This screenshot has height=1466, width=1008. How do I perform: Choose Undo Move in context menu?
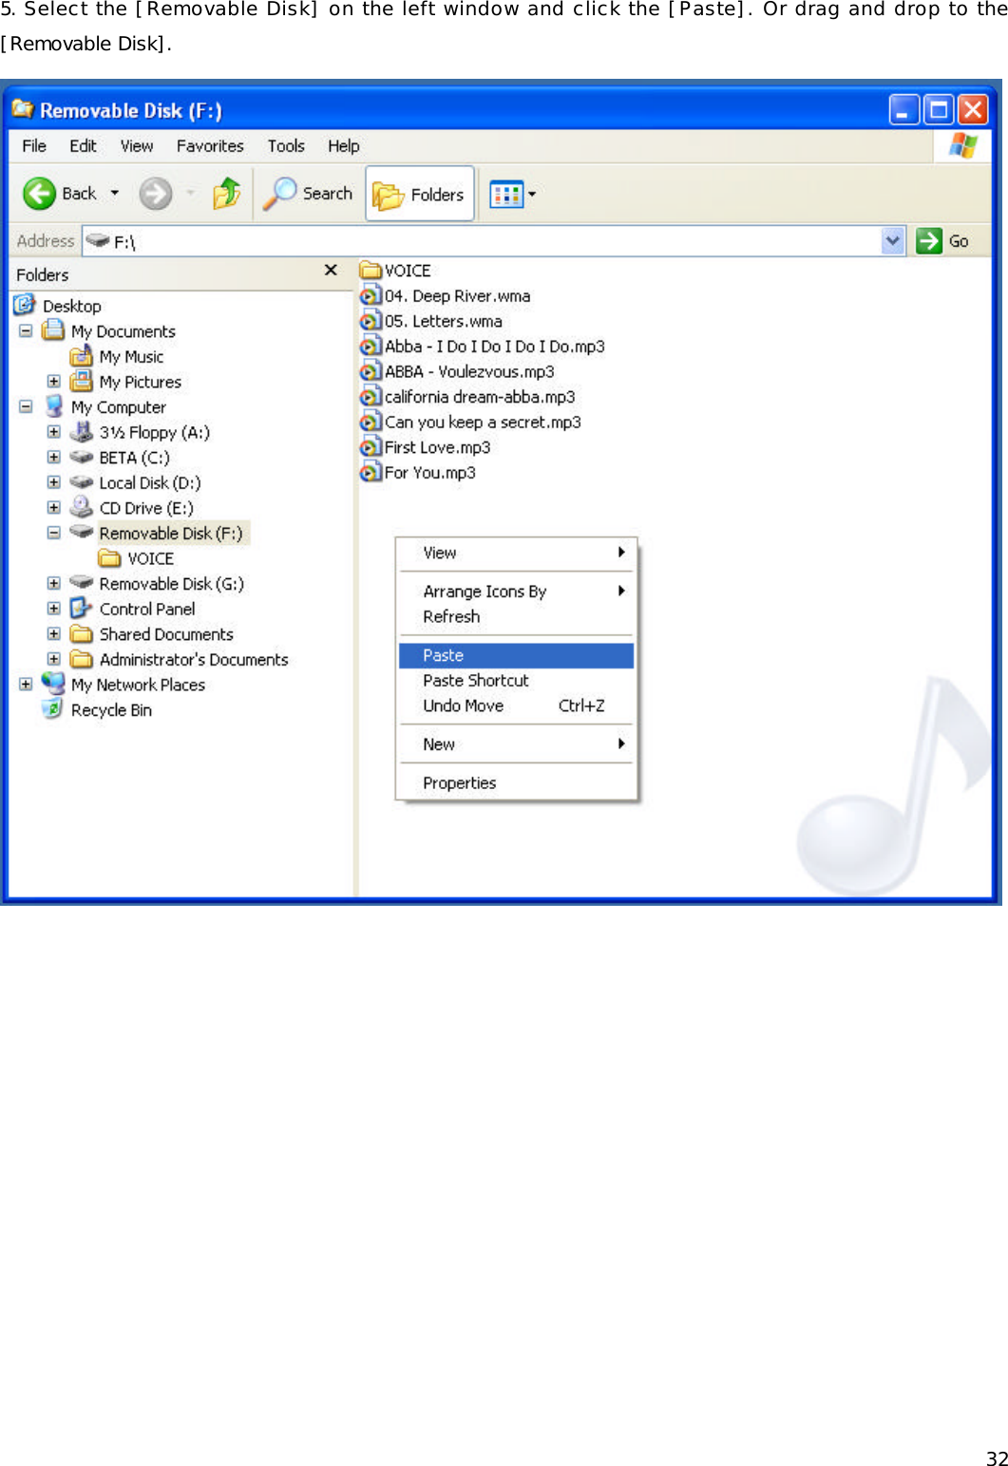point(516,705)
